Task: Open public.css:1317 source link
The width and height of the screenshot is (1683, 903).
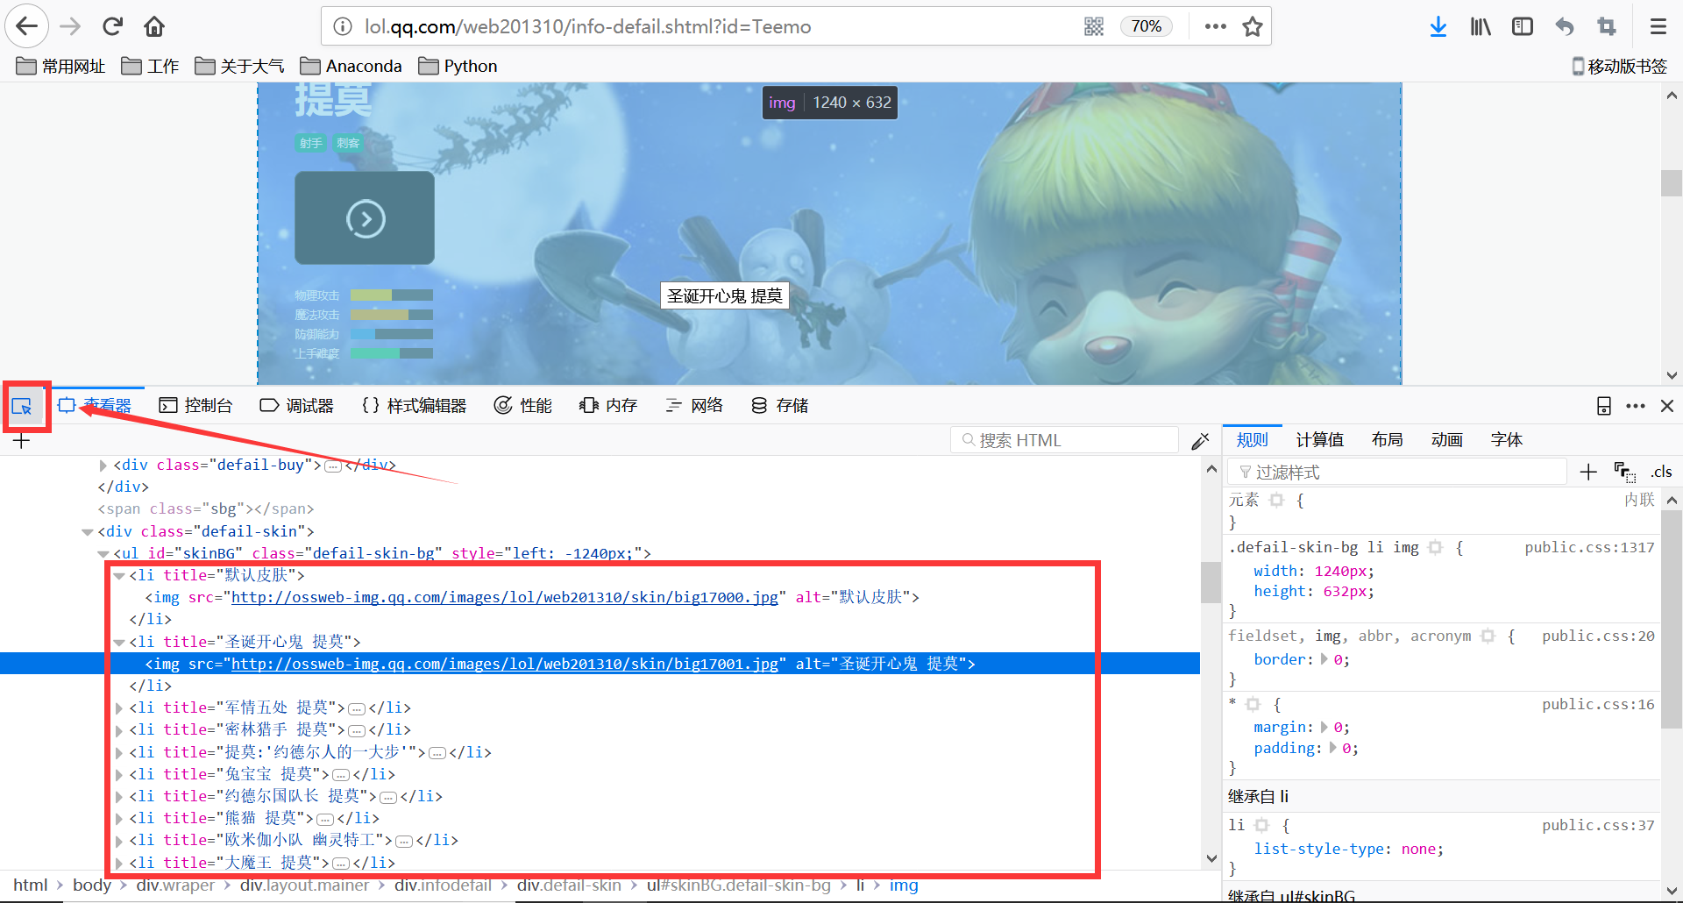Action: pos(1589,547)
